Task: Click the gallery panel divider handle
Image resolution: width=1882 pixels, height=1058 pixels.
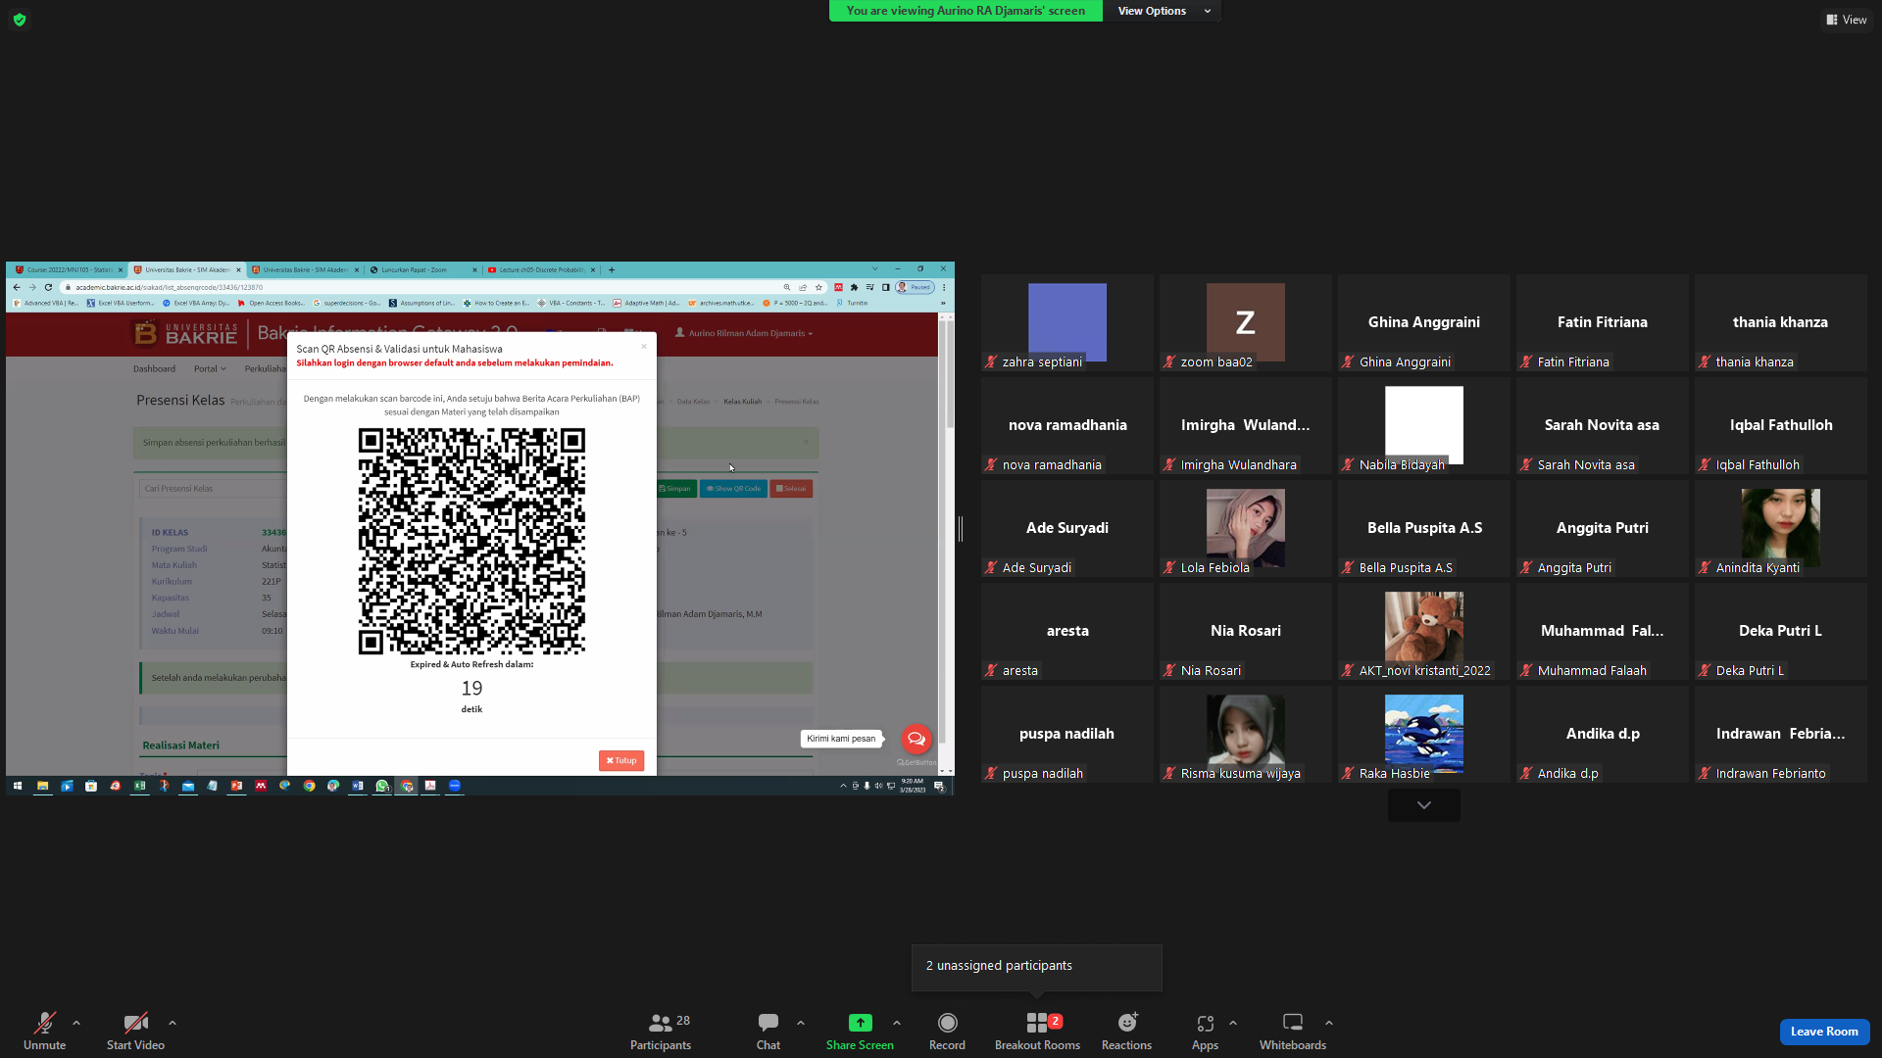Action: click(961, 529)
